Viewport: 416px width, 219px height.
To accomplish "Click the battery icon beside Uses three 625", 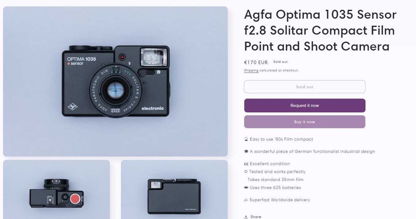I will (246, 188).
